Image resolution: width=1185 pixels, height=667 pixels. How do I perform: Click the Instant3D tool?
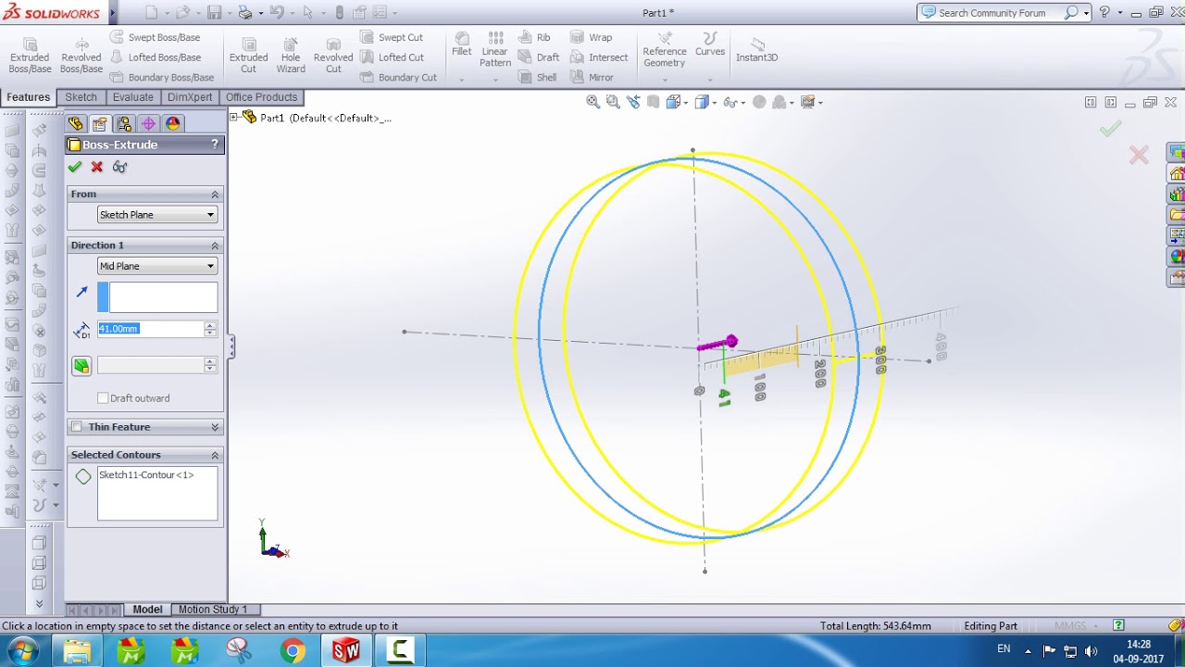point(756,50)
